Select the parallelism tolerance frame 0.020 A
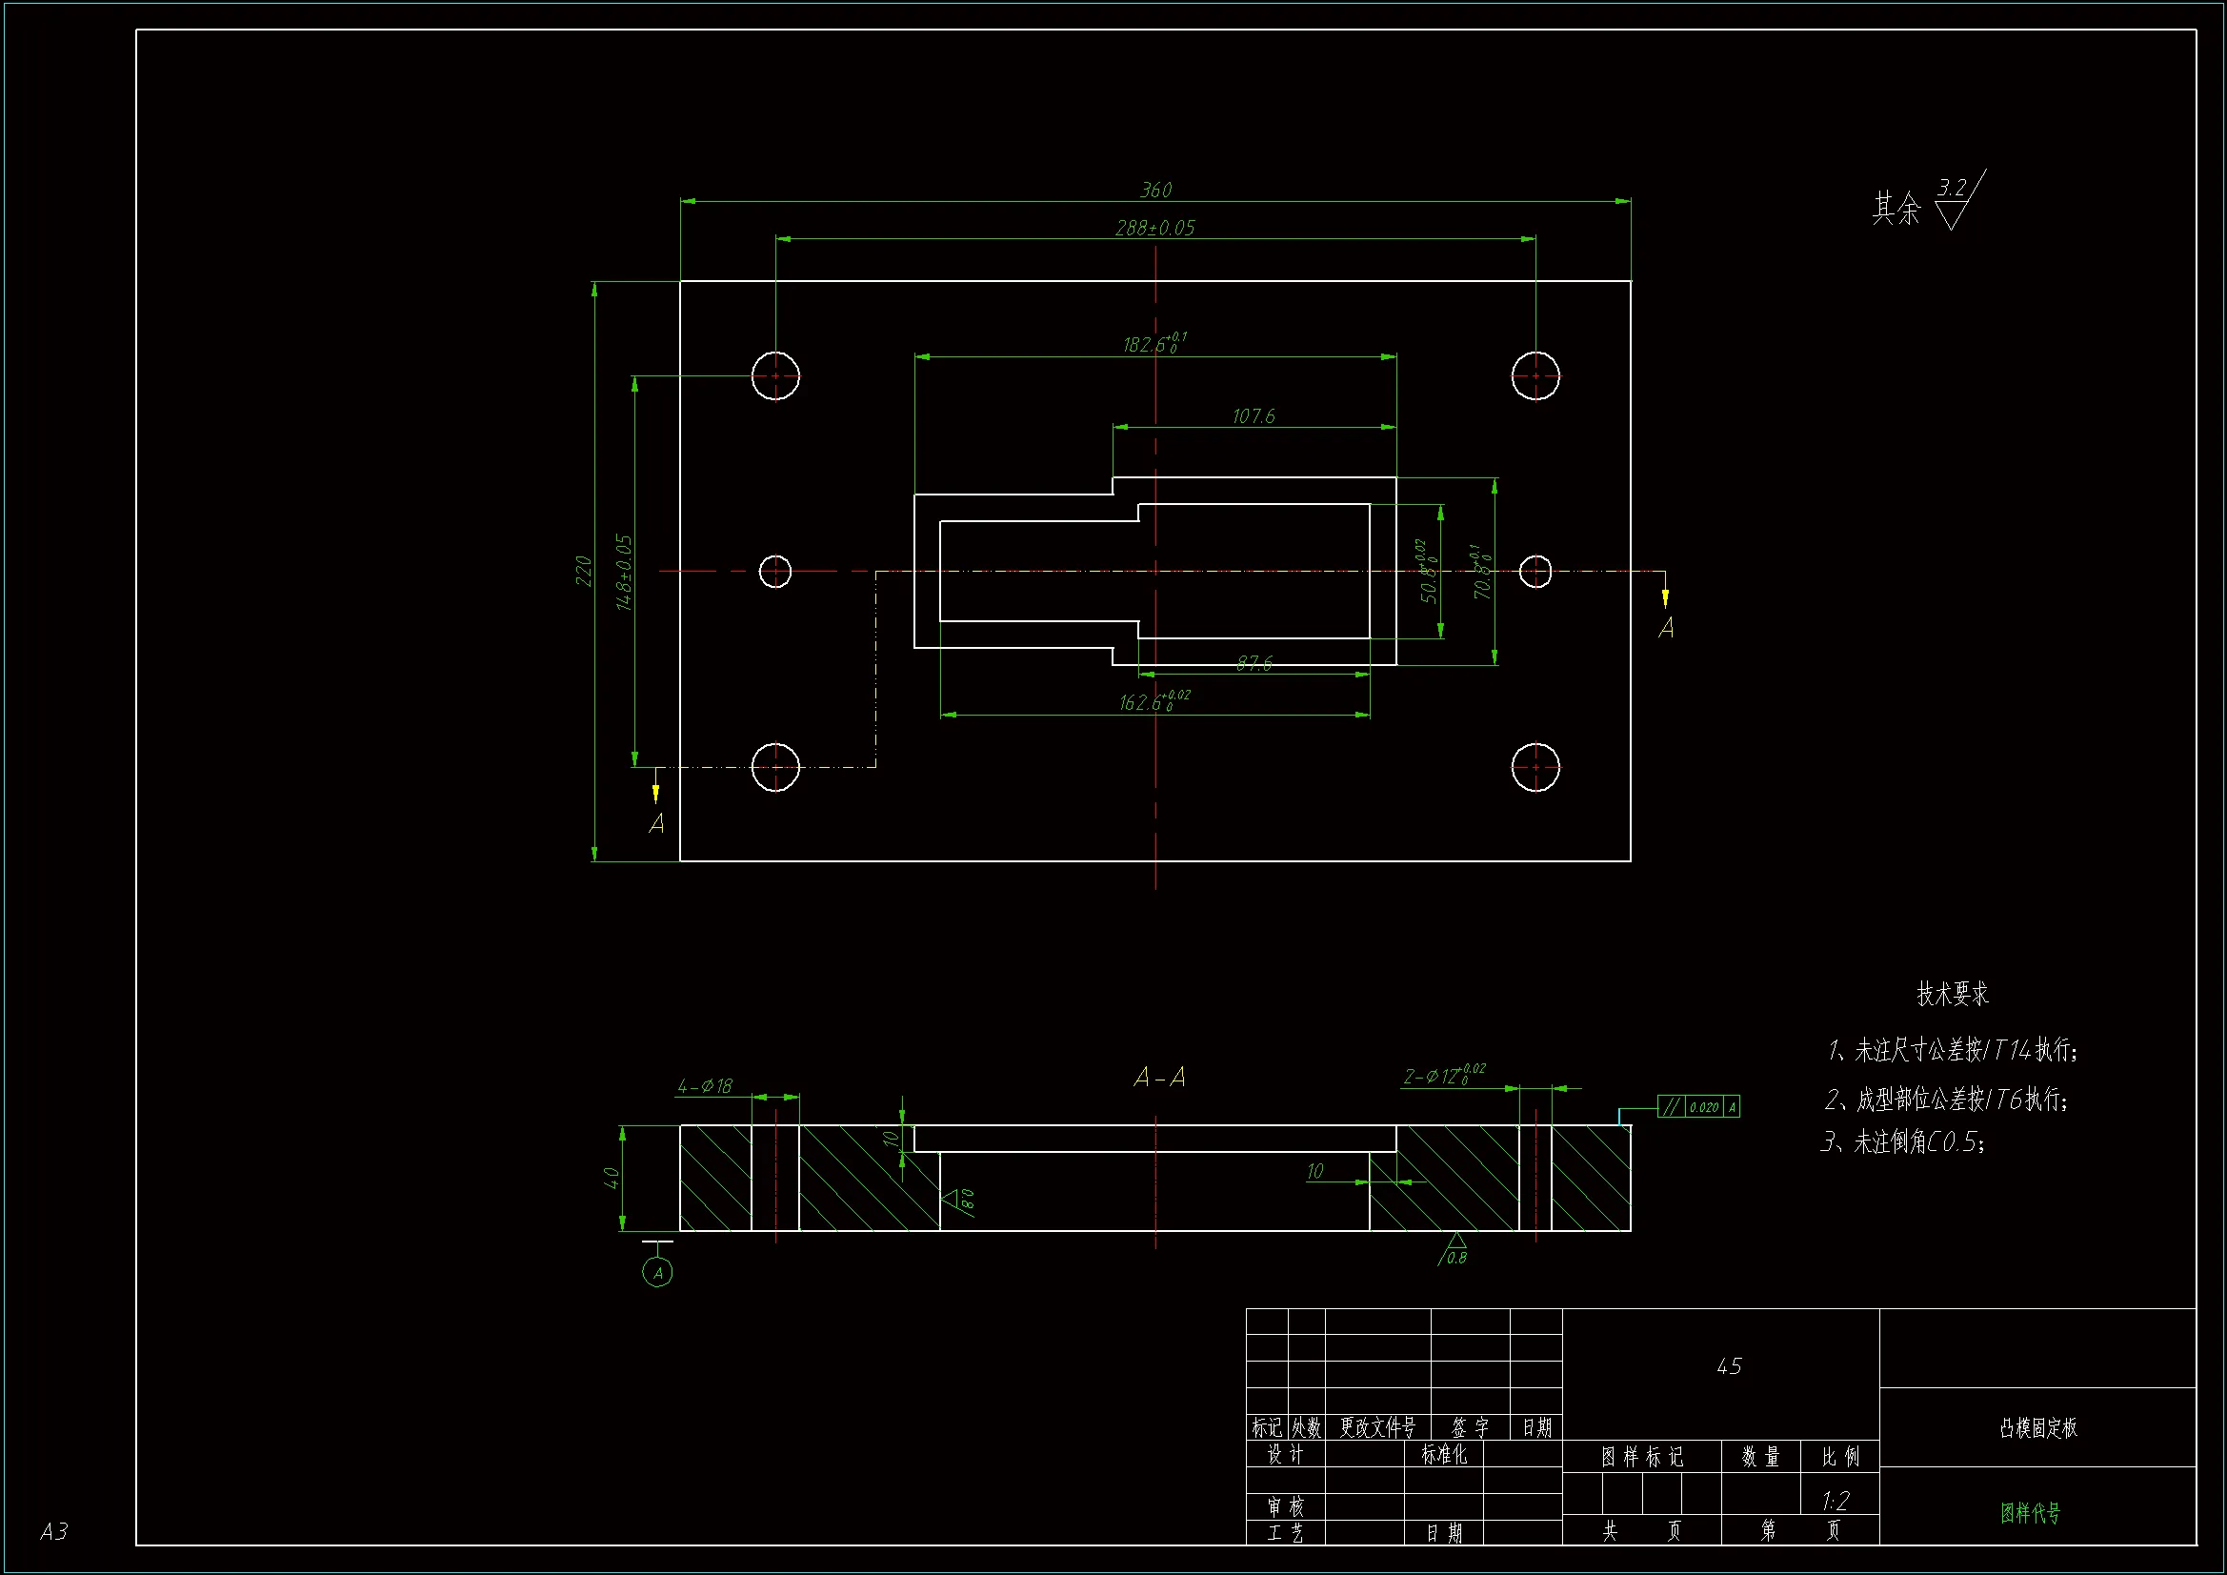 (x=1697, y=1106)
